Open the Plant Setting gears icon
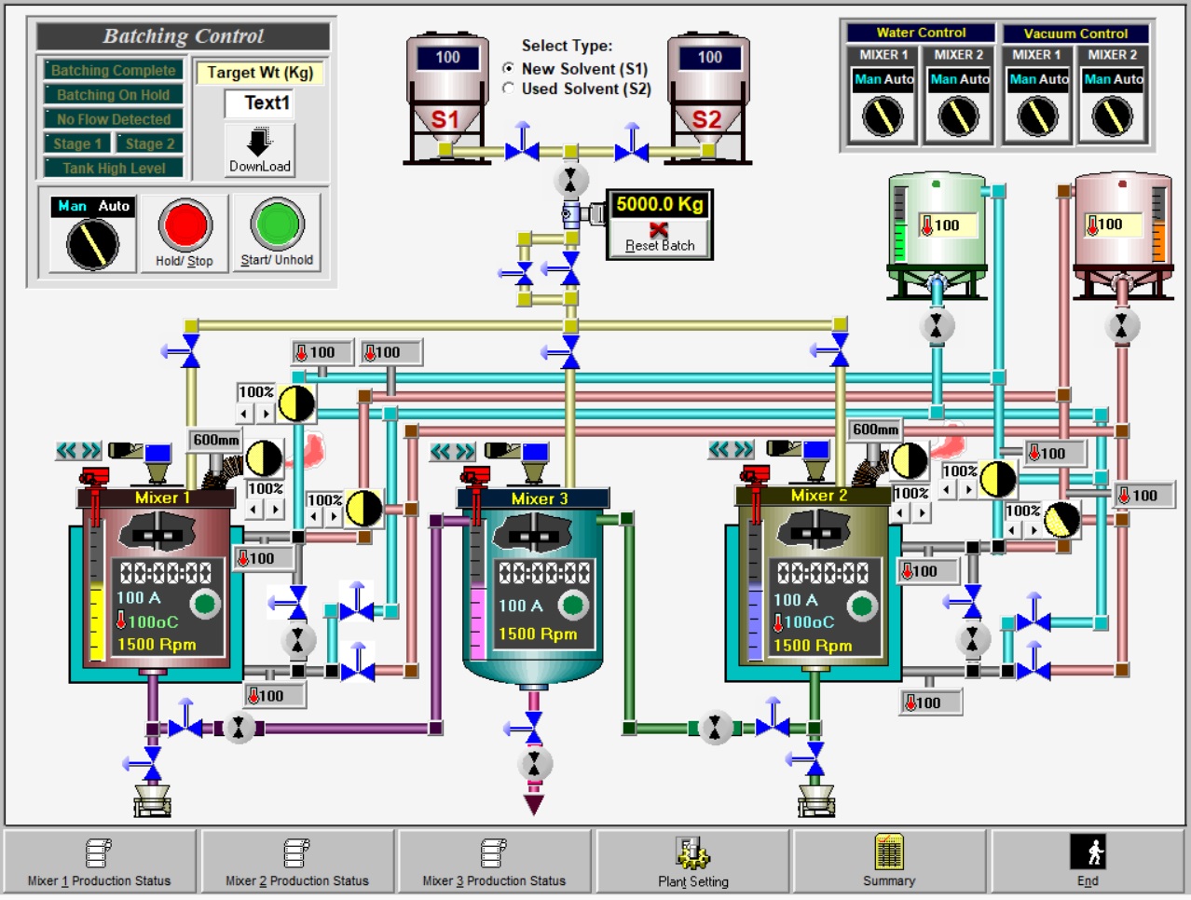This screenshot has width=1191, height=900. click(692, 852)
